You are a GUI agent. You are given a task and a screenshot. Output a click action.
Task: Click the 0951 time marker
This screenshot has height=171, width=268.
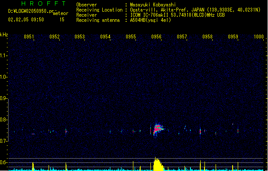pos(29,37)
